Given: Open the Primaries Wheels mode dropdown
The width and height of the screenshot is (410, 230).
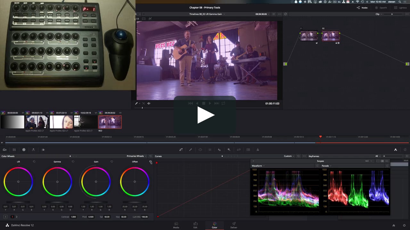Looking at the screenshot, I should click(x=136, y=156).
